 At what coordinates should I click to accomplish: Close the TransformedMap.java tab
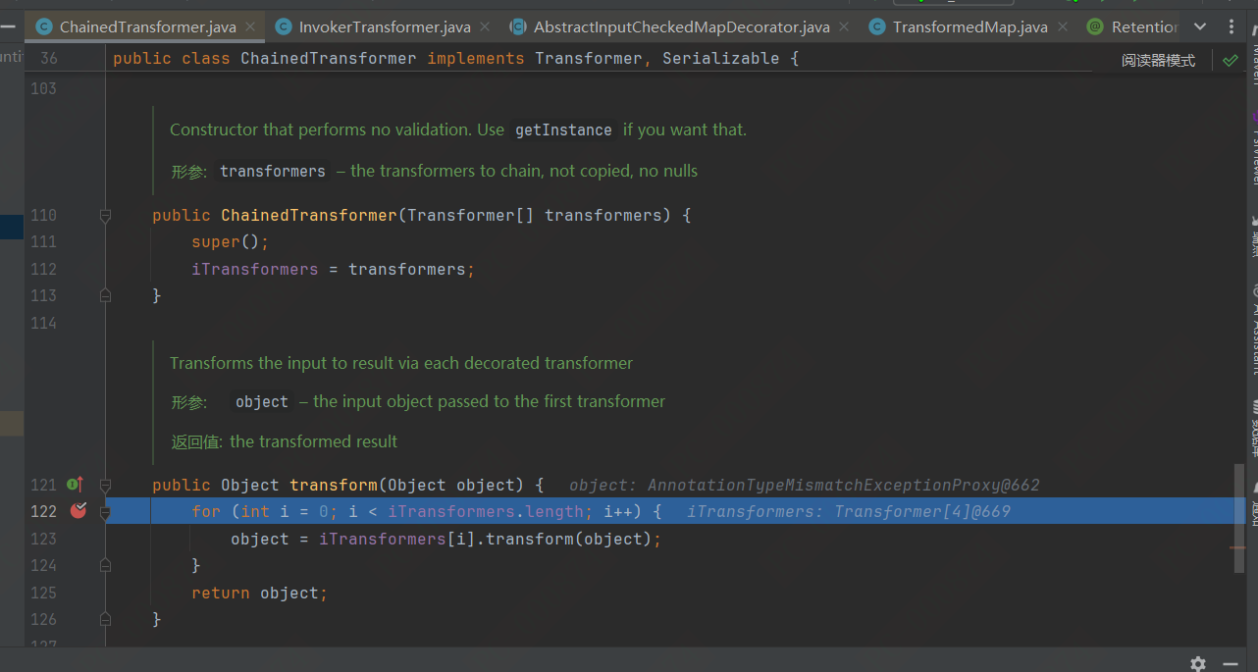tap(1063, 27)
